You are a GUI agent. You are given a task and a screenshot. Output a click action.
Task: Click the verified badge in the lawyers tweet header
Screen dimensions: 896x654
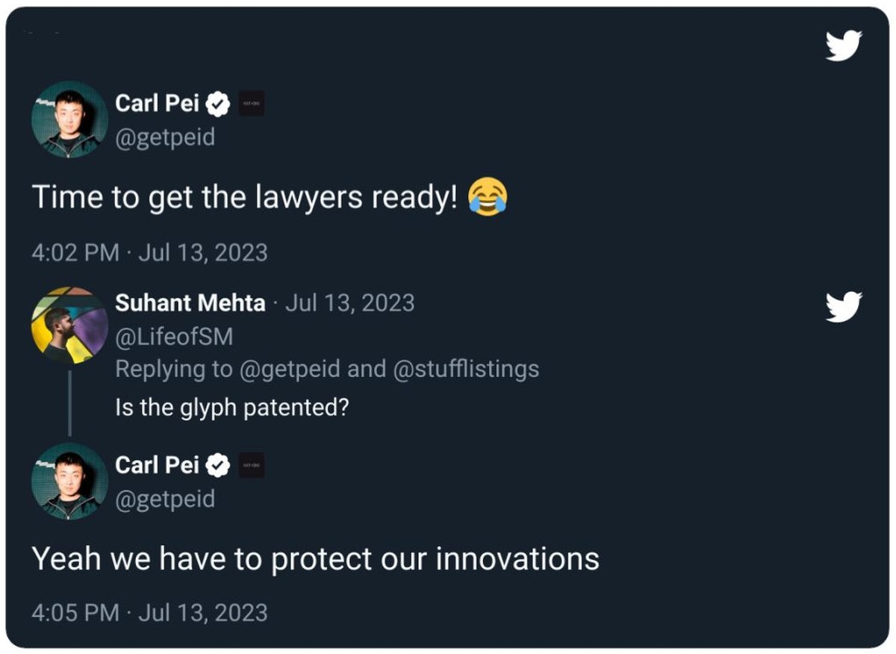pos(217,103)
